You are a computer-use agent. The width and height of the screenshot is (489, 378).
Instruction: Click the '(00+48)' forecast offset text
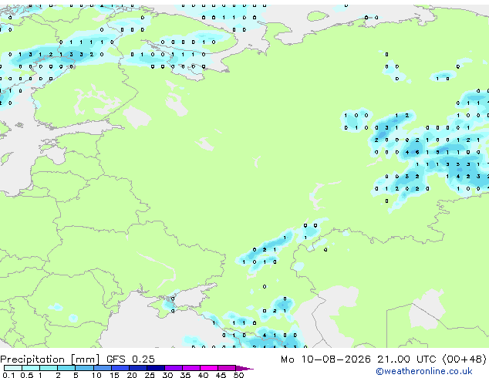[464, 359]
